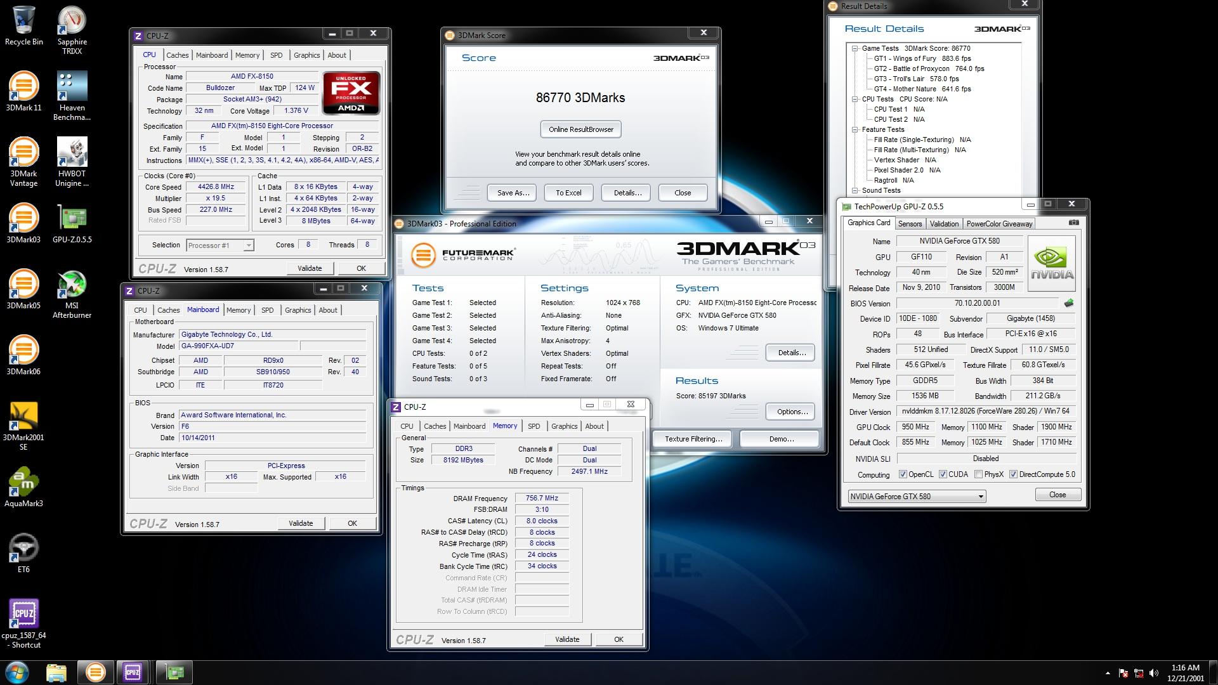
Task: Open the 3DMark06 desktop shortcut
Action: tap(23, 355)
